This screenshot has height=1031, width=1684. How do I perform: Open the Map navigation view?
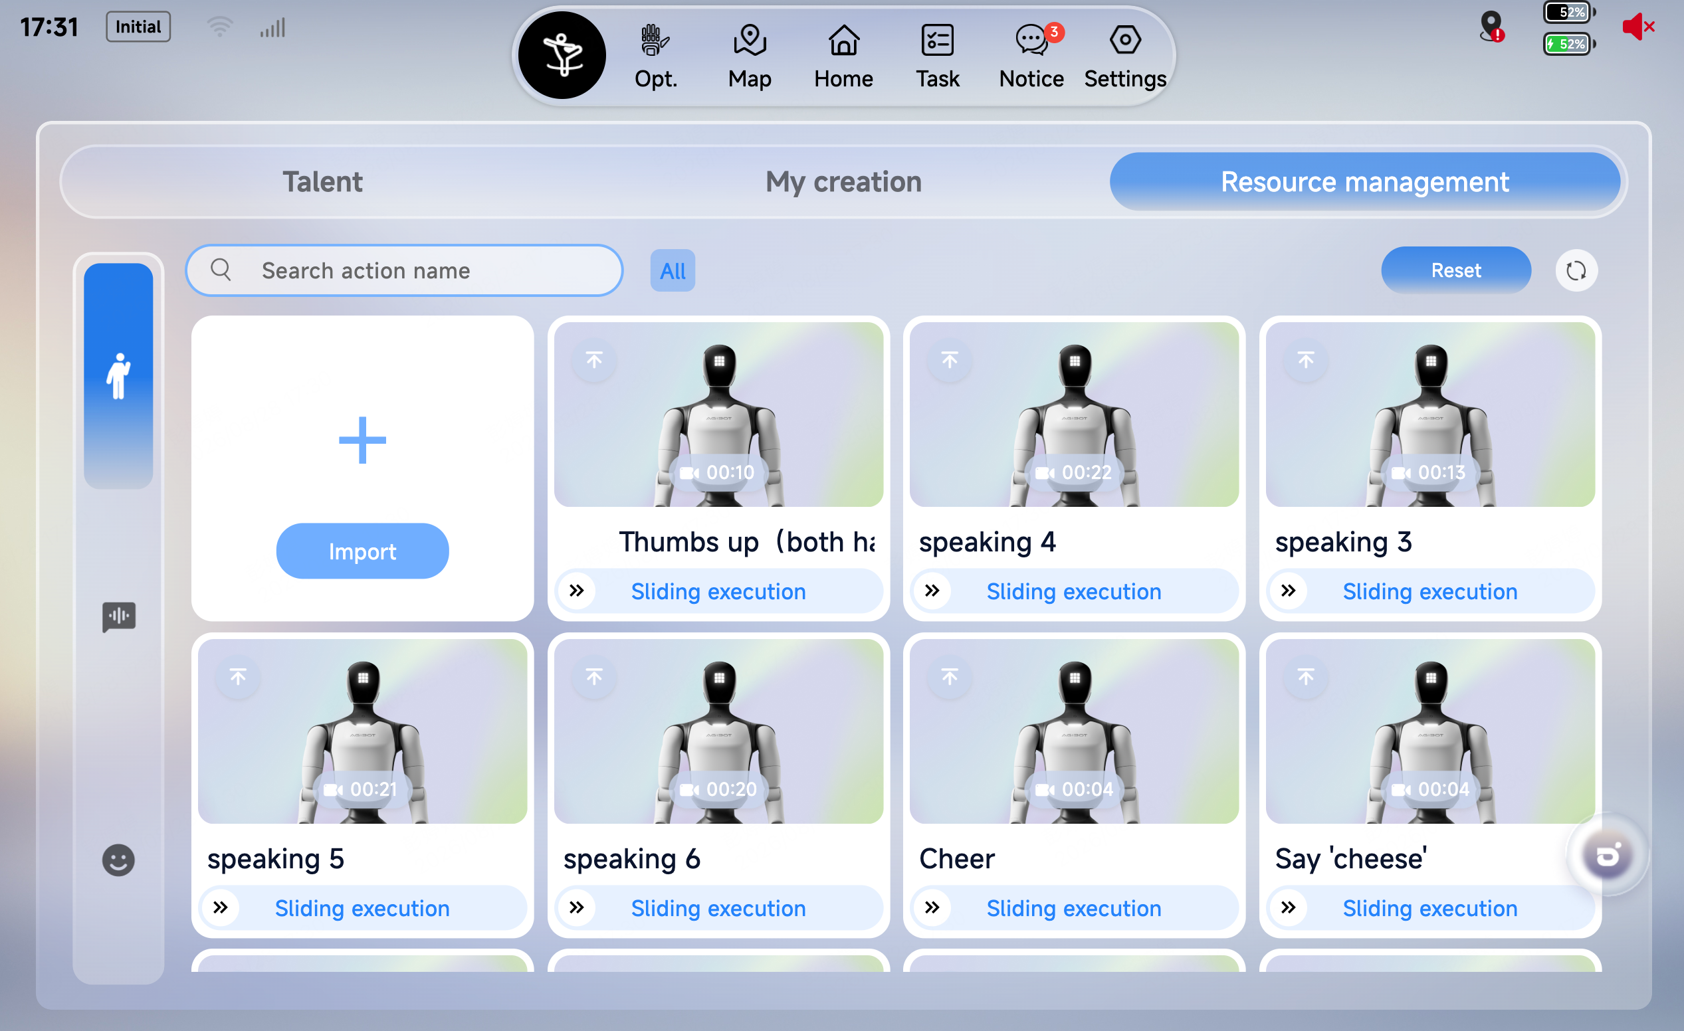tap(750, 56)
